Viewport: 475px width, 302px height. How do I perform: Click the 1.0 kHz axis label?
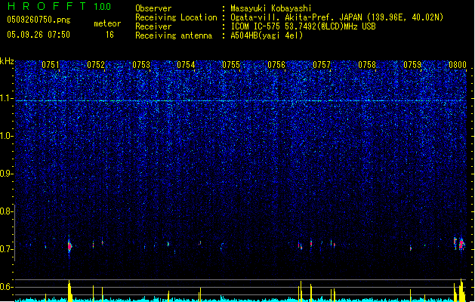tap(7, 136)
